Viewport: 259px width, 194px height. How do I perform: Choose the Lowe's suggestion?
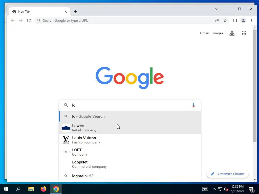coord(130,128)
